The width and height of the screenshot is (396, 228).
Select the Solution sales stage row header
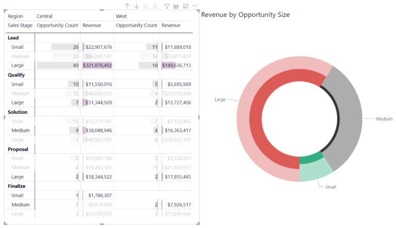click(18, 112)
